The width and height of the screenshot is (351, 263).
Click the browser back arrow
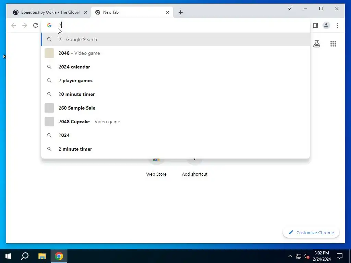[x=14, y=25]
